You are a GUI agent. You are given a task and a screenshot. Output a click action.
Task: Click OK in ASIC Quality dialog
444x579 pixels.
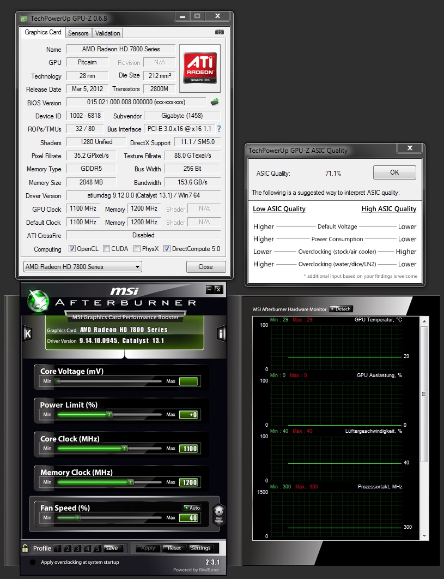(x=394, y=172)
